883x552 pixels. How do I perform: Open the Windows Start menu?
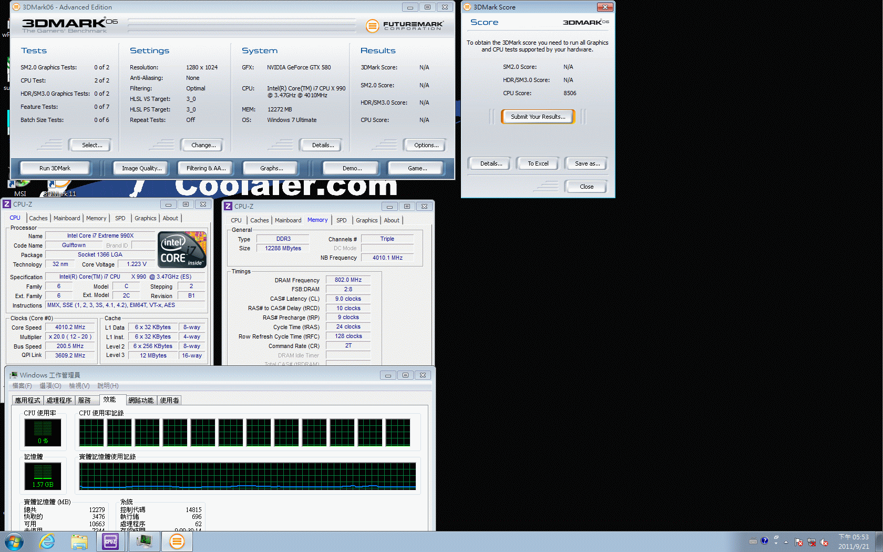[x=14, y=541]
